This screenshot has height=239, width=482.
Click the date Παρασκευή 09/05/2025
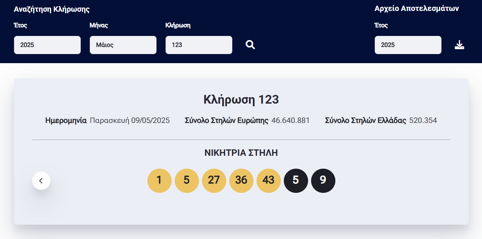[130, 121]
